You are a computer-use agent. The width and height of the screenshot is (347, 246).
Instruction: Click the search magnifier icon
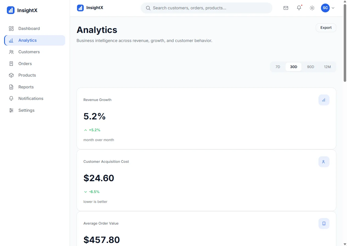(148, 8)
